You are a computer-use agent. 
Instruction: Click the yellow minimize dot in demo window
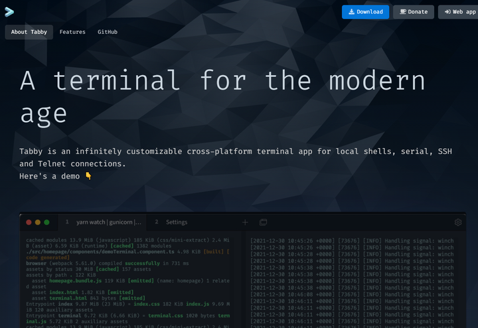[x=38, y=222]
